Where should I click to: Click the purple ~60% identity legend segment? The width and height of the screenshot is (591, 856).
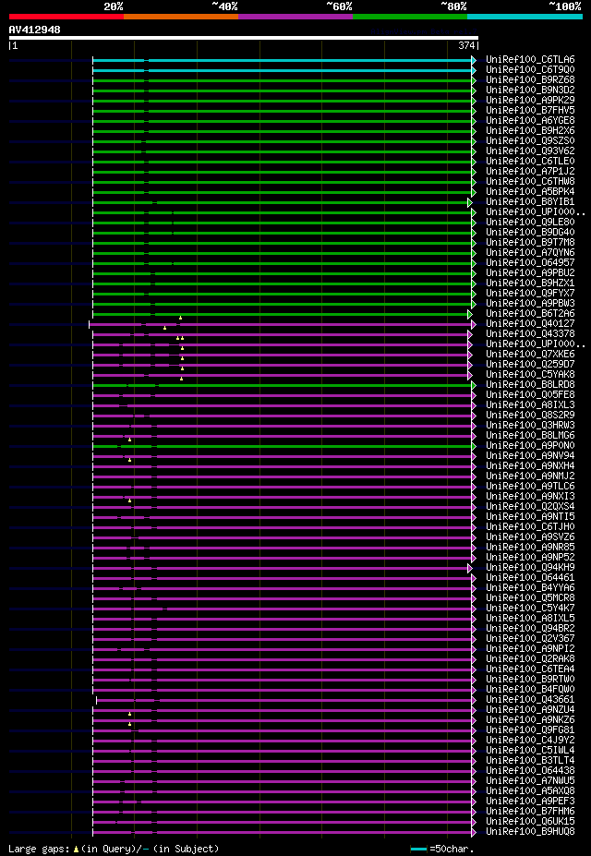point(295,17)
